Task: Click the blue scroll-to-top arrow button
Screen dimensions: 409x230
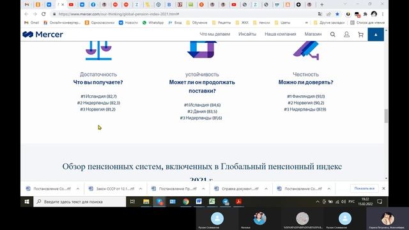Action: pos(376,34)
